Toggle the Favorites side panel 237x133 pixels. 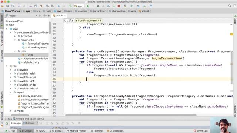(2, 119)
